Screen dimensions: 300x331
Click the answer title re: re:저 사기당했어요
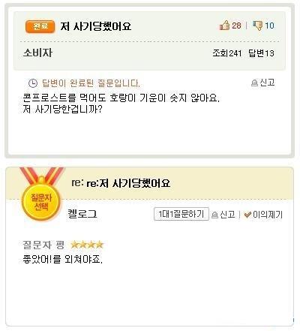121,183
